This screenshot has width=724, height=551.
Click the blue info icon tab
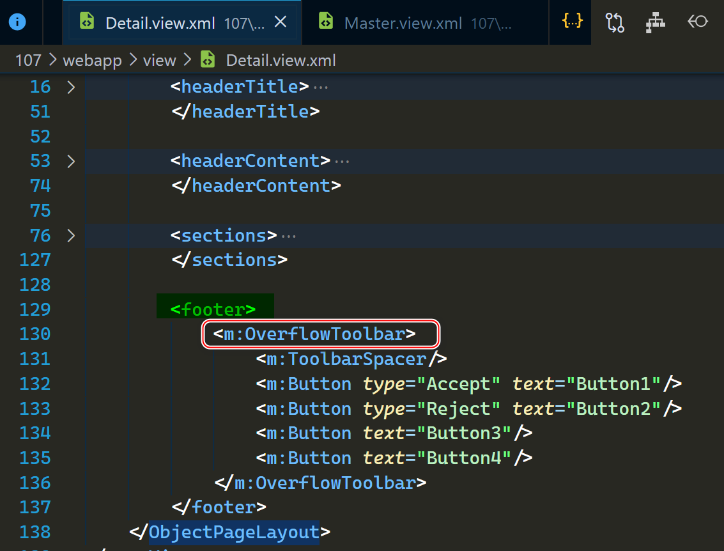point(17,22)
